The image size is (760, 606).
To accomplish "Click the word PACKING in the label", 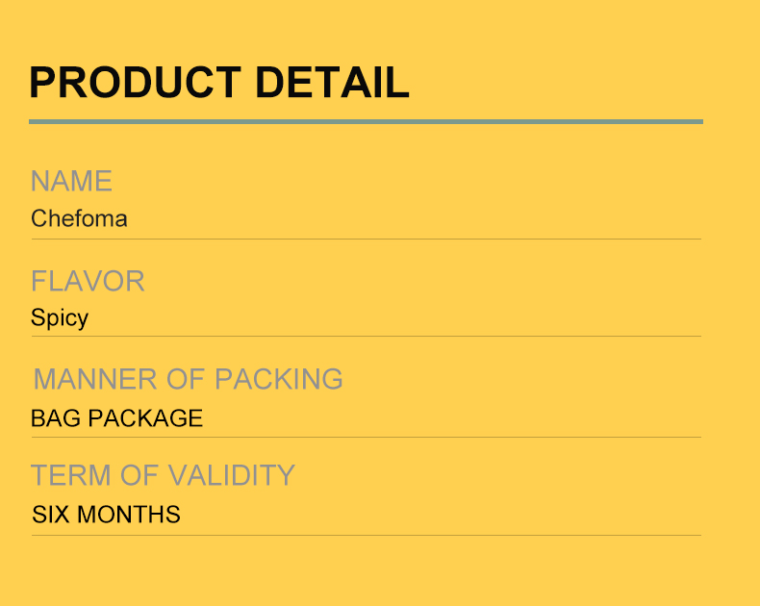I will (279, 379).
